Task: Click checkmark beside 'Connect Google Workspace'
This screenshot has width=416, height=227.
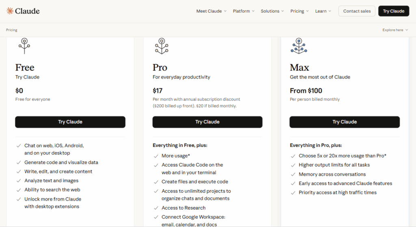Action: pos(156,217)
